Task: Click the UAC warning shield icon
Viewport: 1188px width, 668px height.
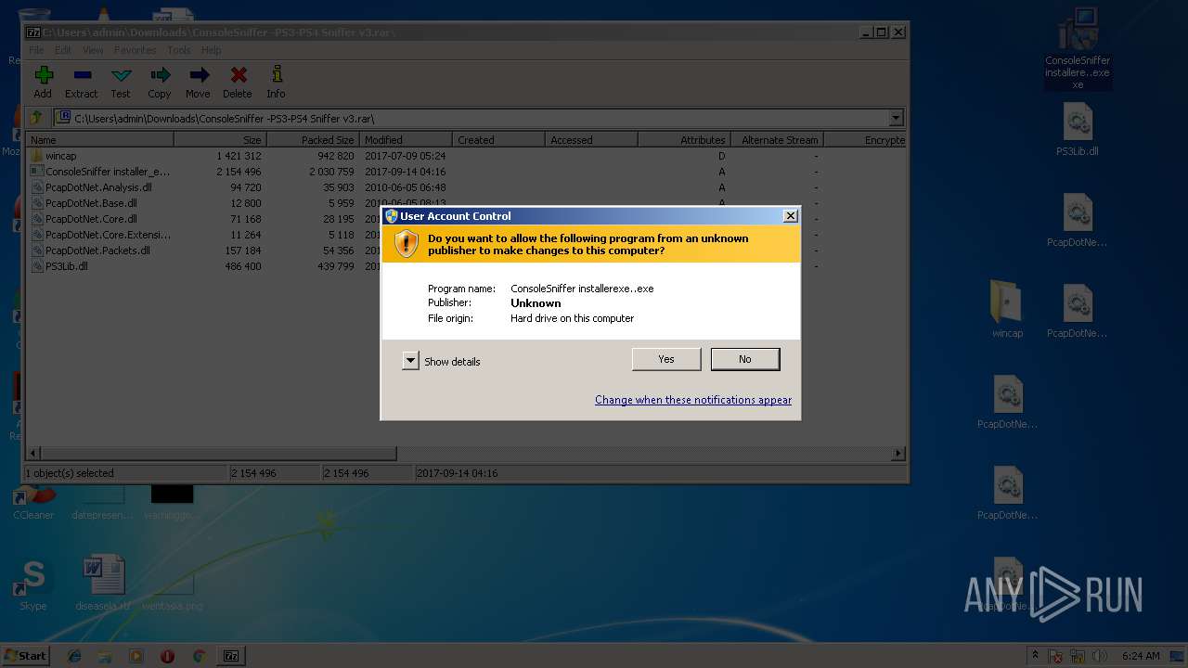Action: coord(407,244)
